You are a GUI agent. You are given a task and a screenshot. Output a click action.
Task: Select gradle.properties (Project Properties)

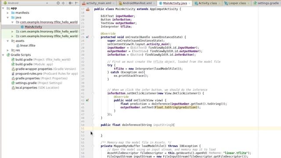[x=41, y=78]
